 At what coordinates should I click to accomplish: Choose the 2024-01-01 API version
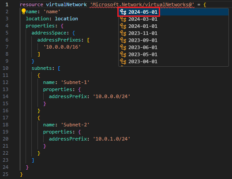point(173,26)
